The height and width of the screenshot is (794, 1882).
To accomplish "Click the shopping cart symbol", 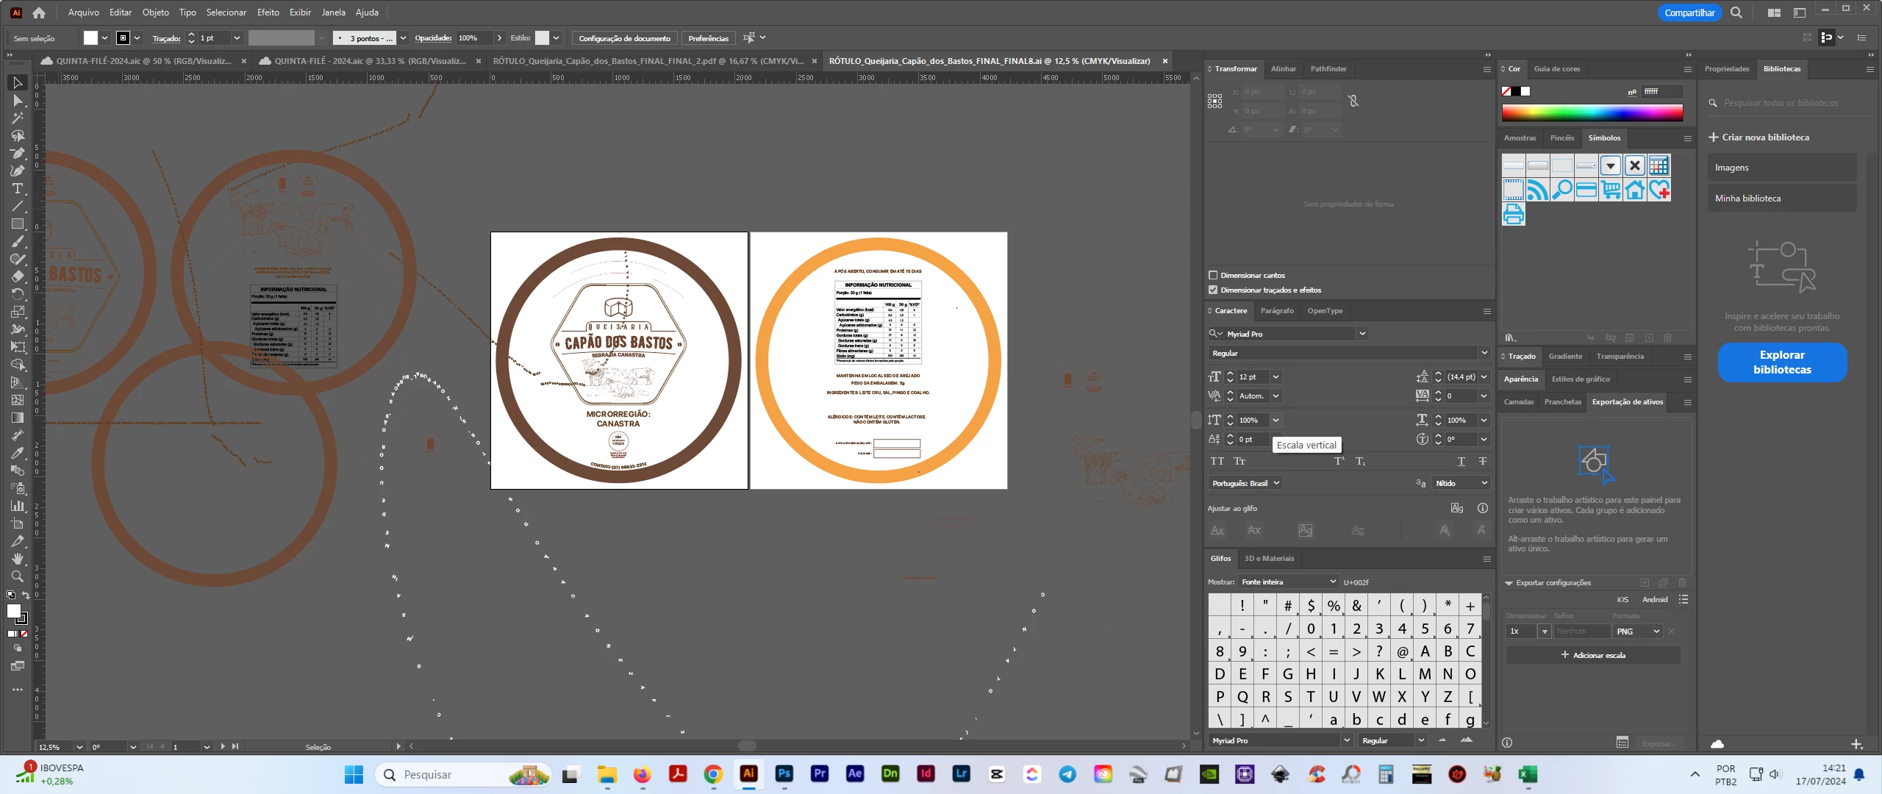I will pos(1611,190).
